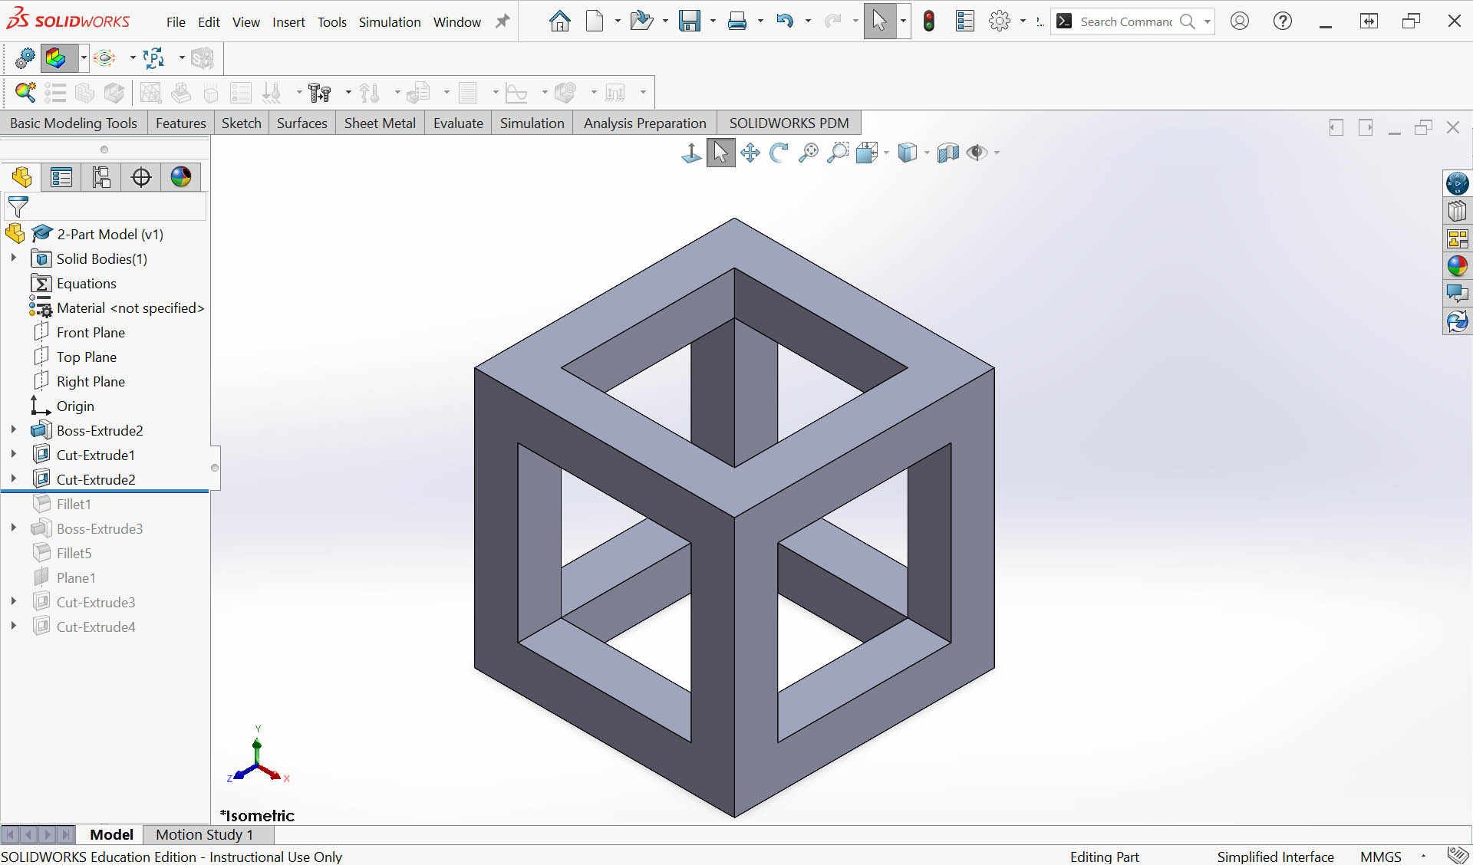Open the Save button dropdown arrow

[x=713, y=21]
